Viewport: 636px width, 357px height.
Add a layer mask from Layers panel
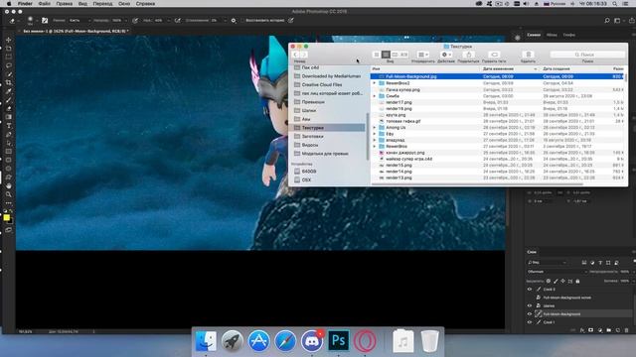point(591,330)
